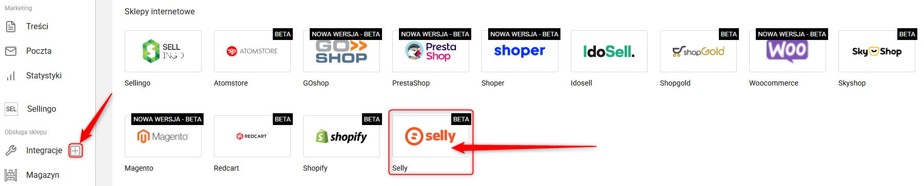Choose the Woocommerce logo tile
The image size is (924, 186).
[x=788, y=51]
